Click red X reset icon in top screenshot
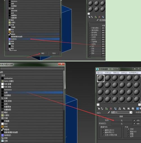The height and width of the screenshot is (143, 141). 99,17
